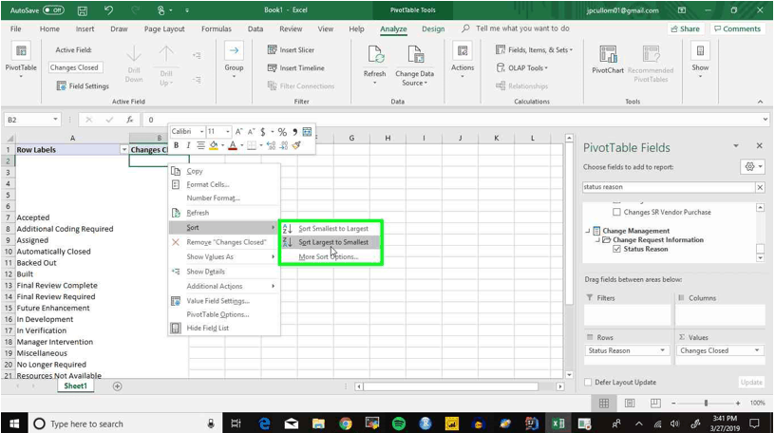This screenshot has height=433, width=775.
Task: Open the Show ribbon menu
Action: tap(700, 61)
